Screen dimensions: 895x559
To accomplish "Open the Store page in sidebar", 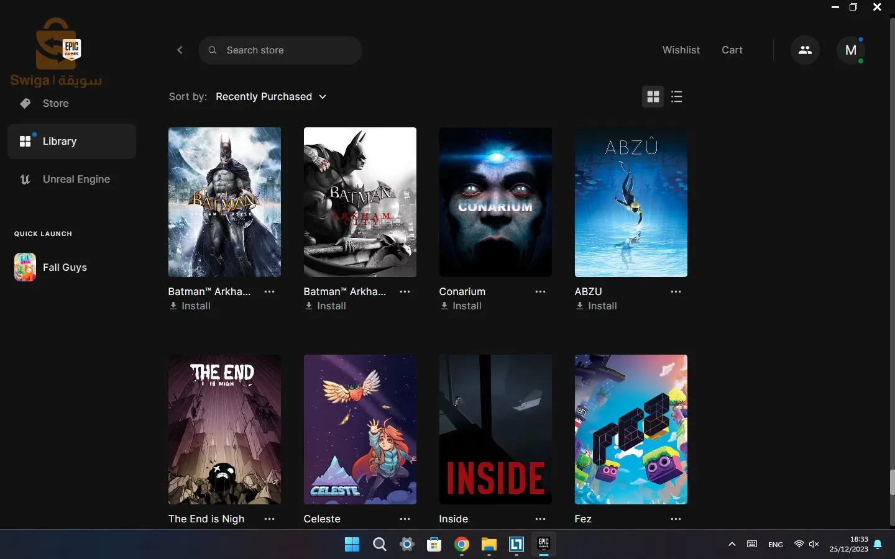I will click(x=55, y=103).
